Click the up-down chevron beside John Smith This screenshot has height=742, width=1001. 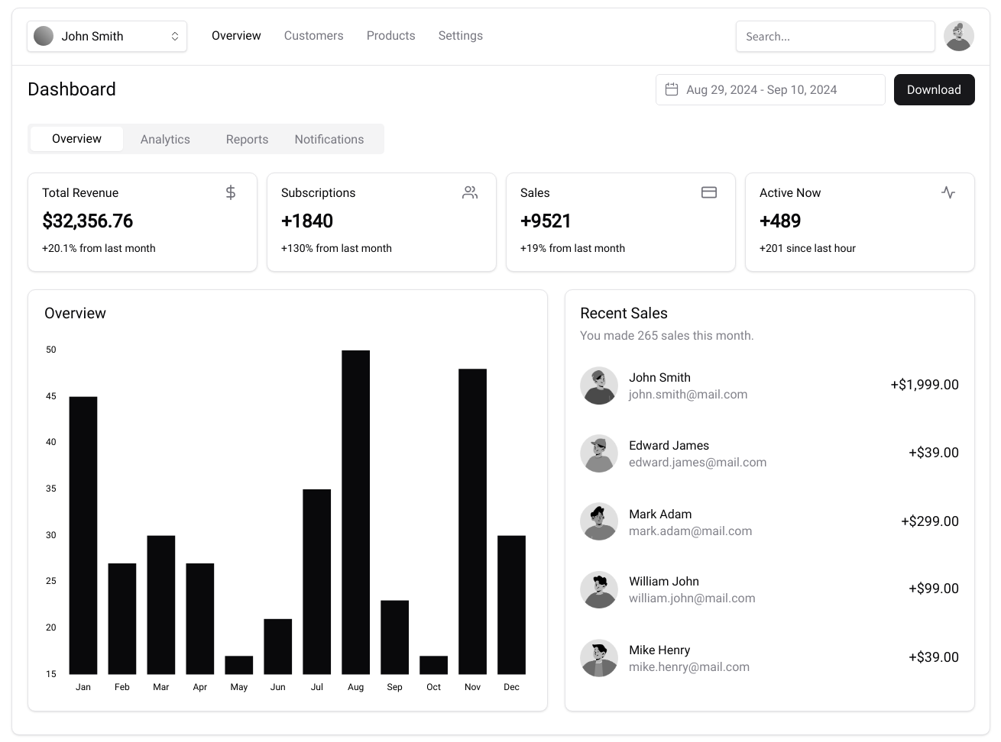(175, 36)
